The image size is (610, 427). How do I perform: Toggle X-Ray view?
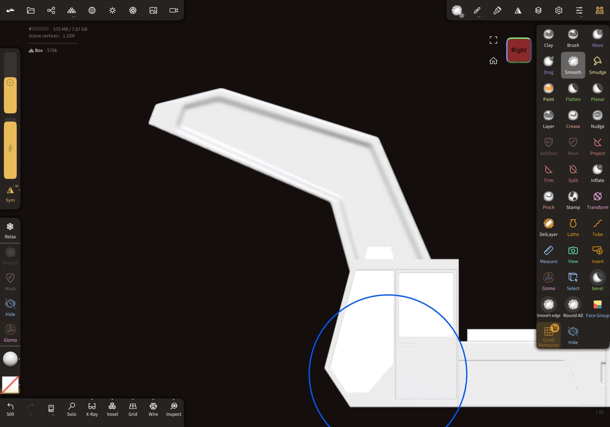92,409
